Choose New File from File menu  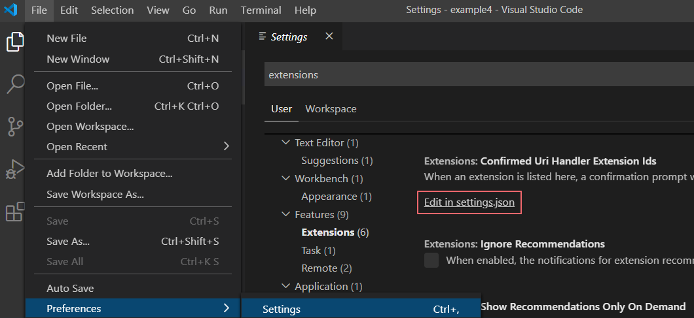click(x=133, y=39)
